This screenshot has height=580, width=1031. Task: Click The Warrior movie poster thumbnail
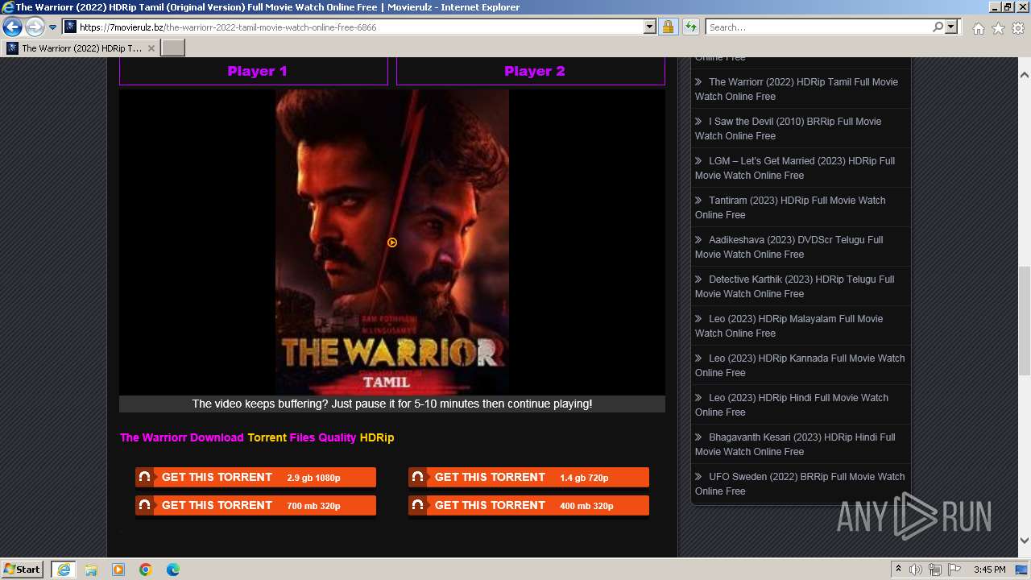392,242
